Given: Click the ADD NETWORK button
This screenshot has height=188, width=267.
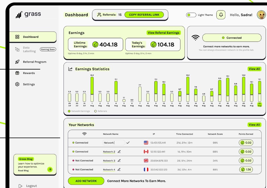Looking at the screenshot, I should tap(86, 181).
